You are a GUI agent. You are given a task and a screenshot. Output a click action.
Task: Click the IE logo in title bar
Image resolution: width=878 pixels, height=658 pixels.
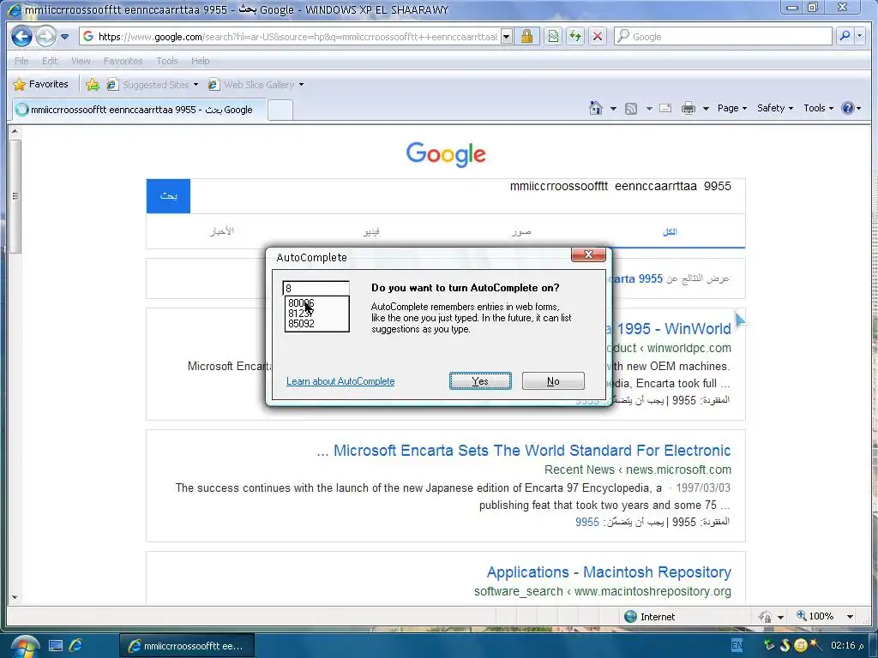pos(14,9)
